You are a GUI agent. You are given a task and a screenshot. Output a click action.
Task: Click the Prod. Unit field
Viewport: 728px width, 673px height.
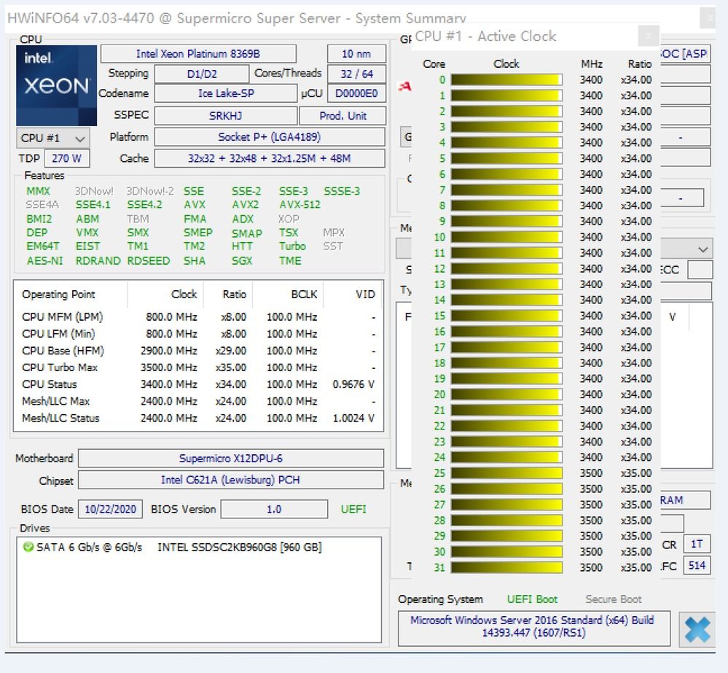pyautogui.click(x=343, y=116)
